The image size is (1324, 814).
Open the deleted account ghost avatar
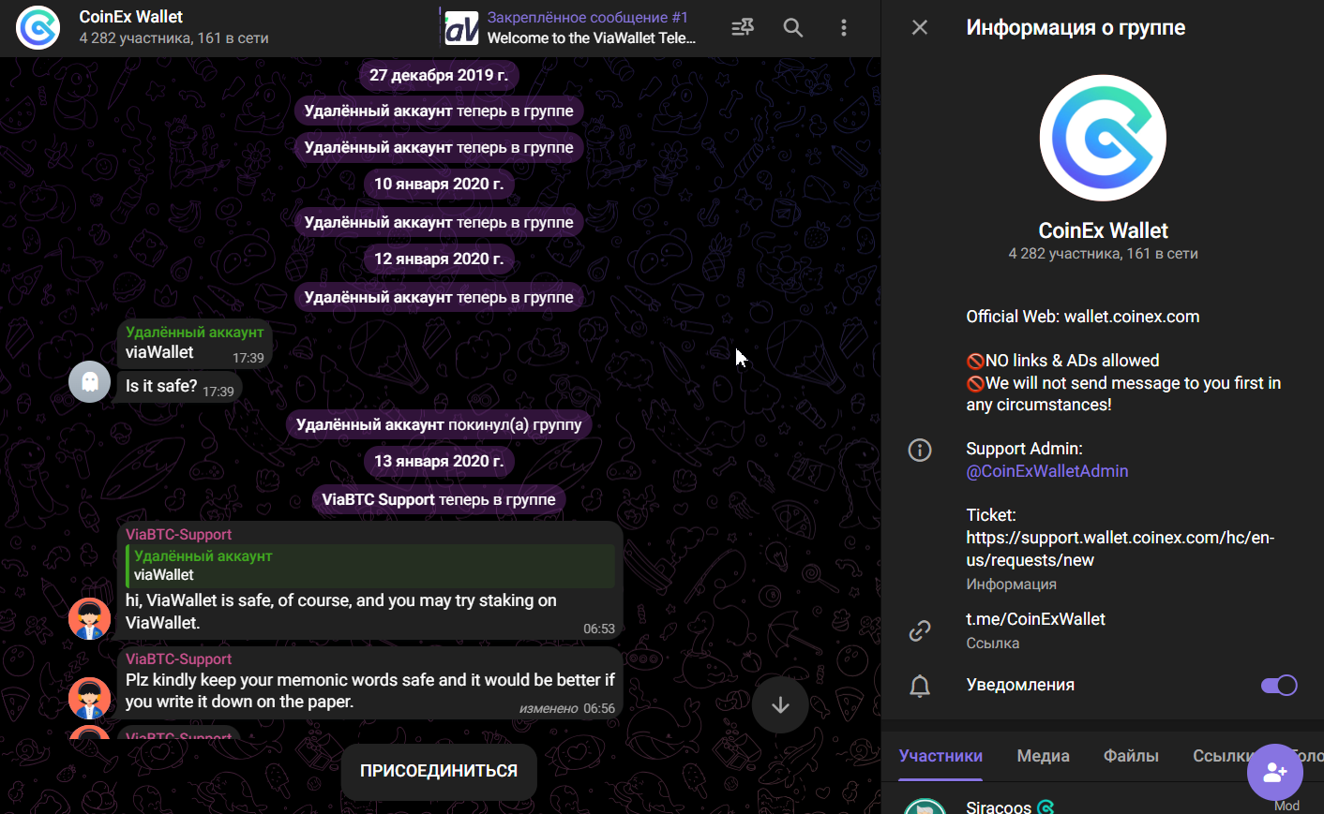pos(90,381)
